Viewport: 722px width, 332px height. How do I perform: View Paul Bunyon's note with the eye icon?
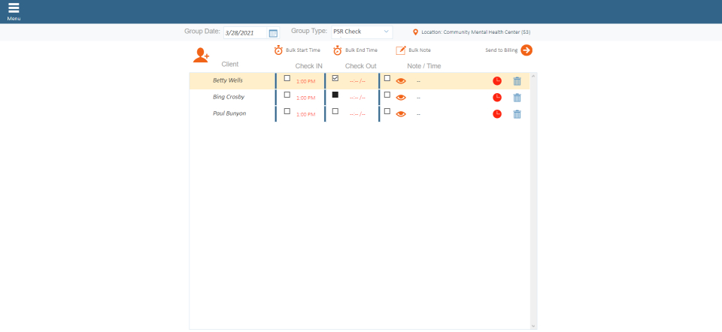pyautogui.click(x=401, y=114)
